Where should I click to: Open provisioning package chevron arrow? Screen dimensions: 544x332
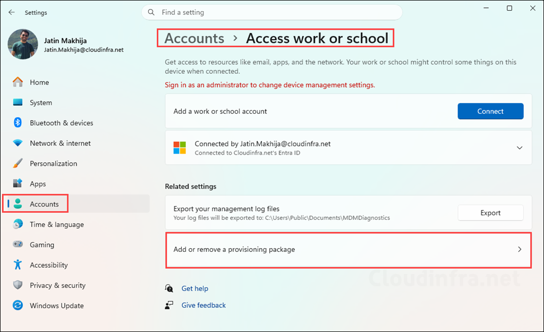(x=520, y=249)
